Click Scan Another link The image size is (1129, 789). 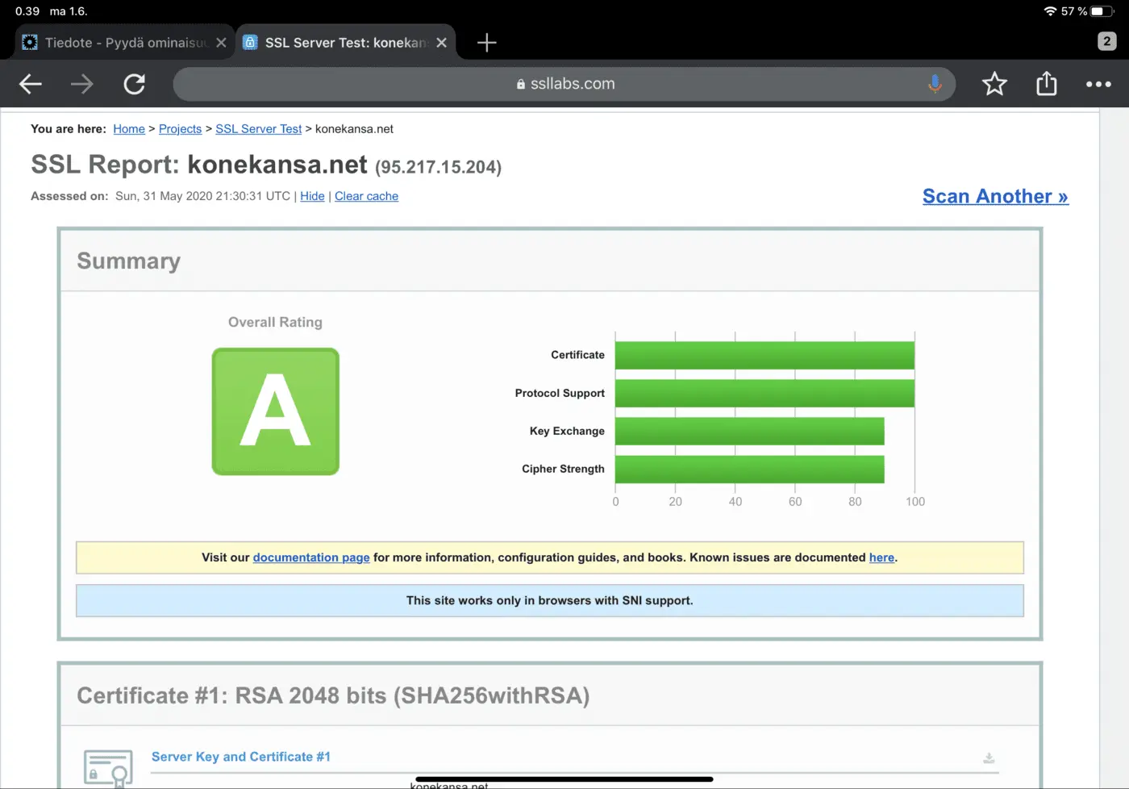click(995, 196)
